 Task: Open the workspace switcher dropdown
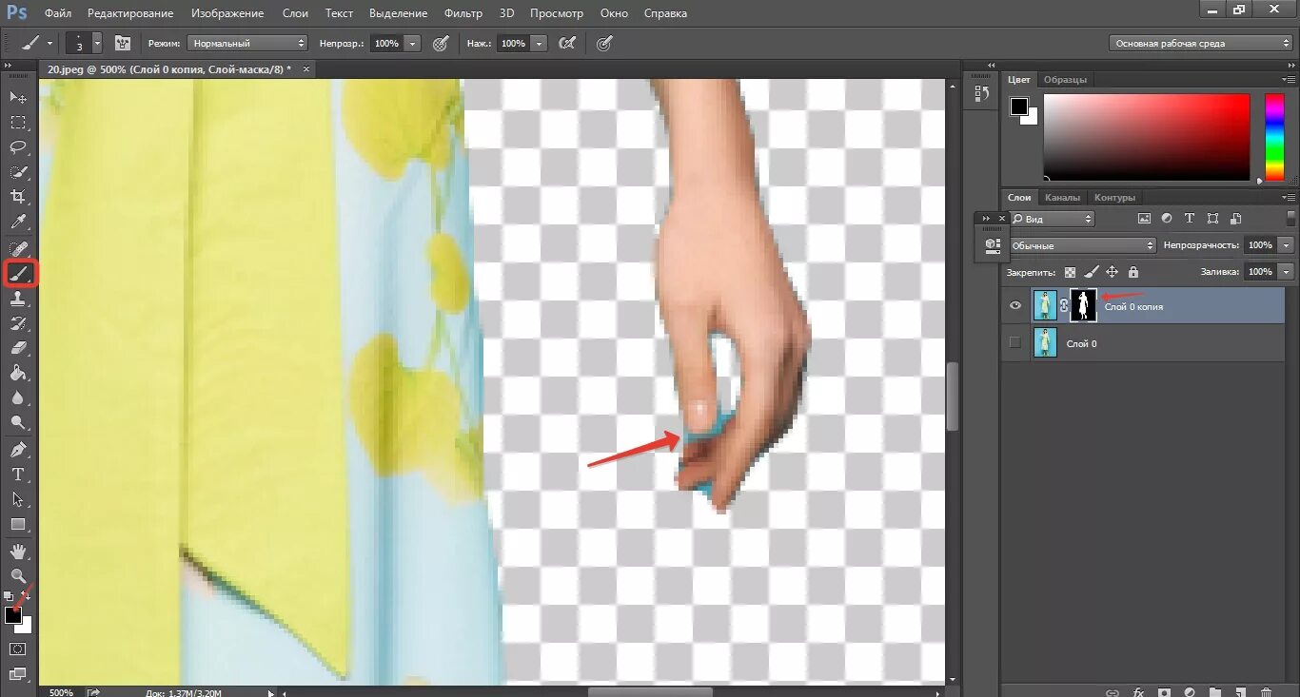(1201, 43)
